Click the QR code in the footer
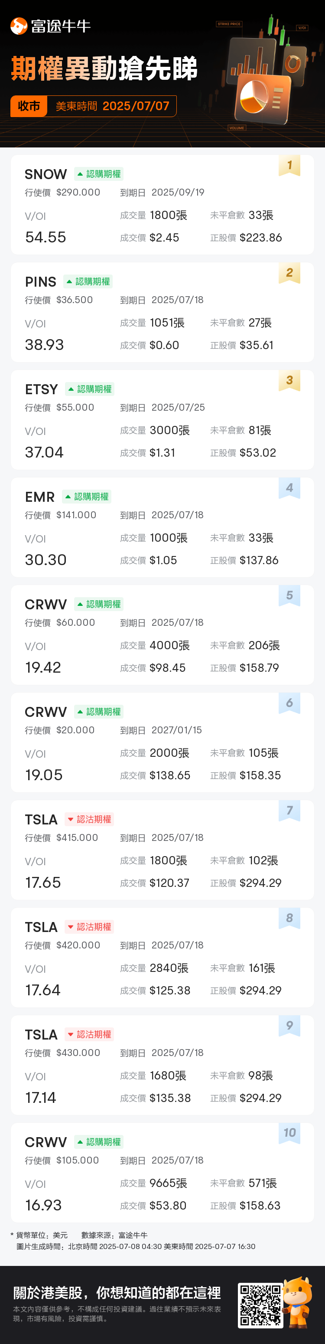 pyautogui.click(x=260, y=1305)
